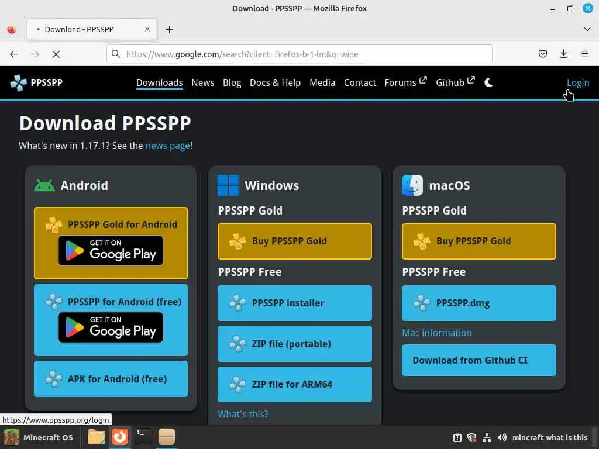Open the Minecraft OS start menu
Screen dimensions: 599x449
click(39, 437)
